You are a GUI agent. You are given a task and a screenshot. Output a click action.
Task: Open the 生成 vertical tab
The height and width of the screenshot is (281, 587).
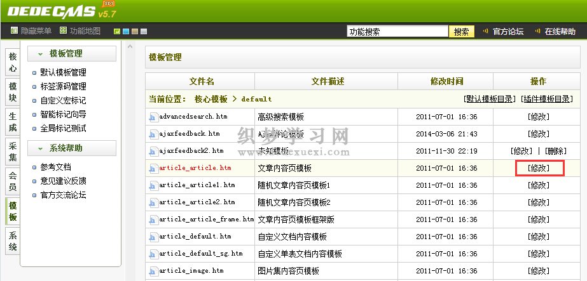12,122
